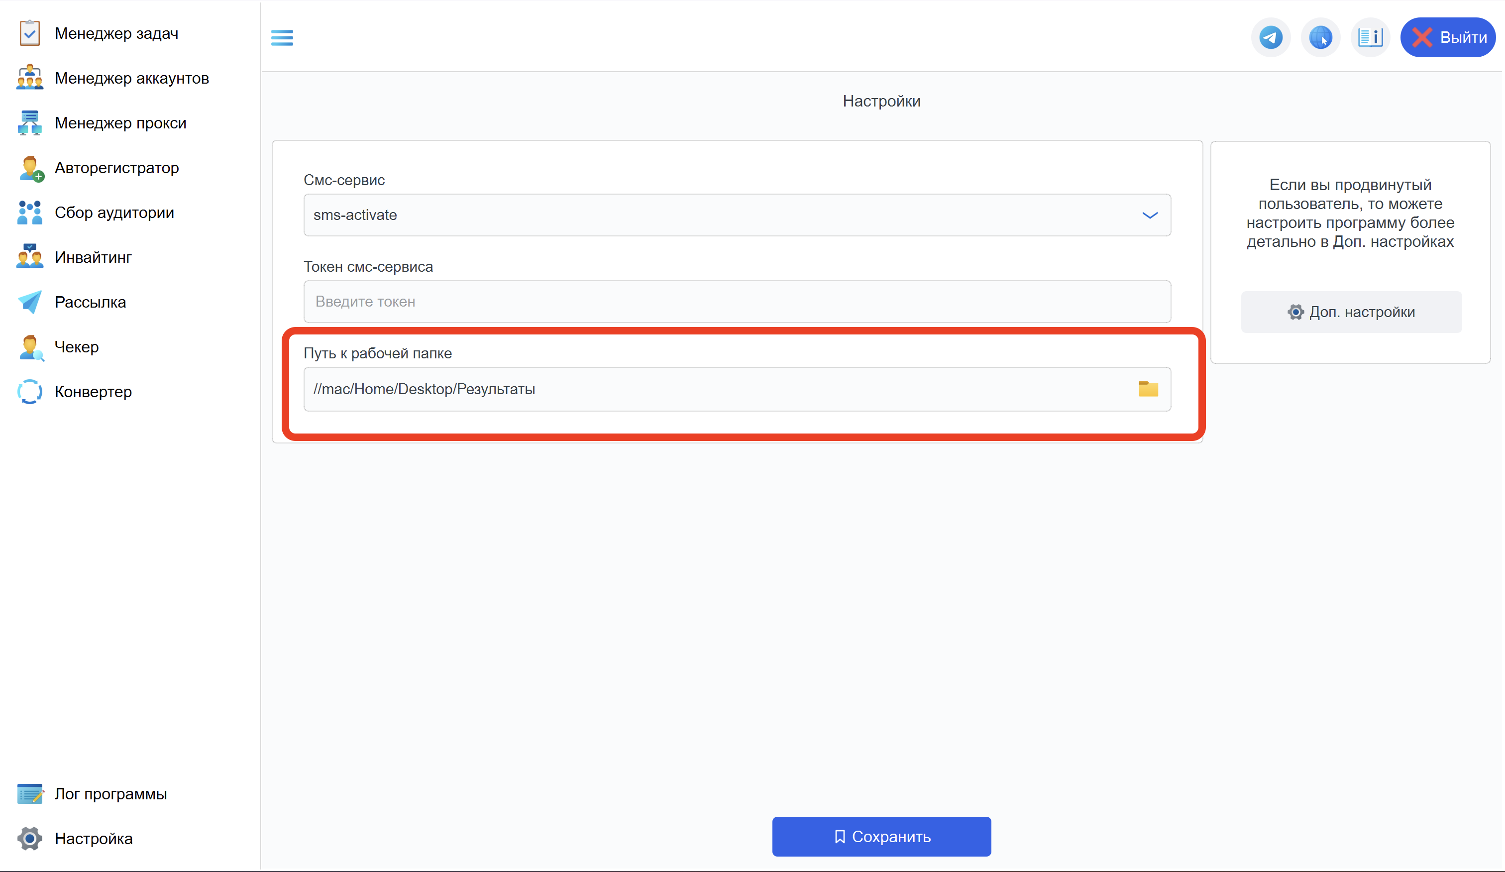The image size is (1505, 872).
Task: Click the hamburger menu icon
Action: (282, 38)
